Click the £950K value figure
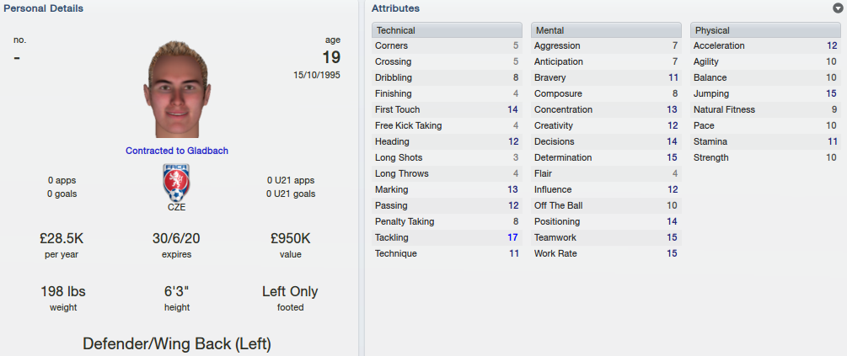The height and width of the screenshot is (356, 847). pyautogui.click(x=291, y=238)
